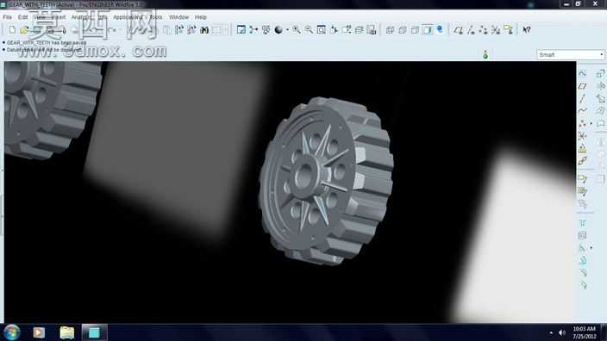607x341 pixels.
Task: Open the Windows Start menu
Action: pos(11,332)
